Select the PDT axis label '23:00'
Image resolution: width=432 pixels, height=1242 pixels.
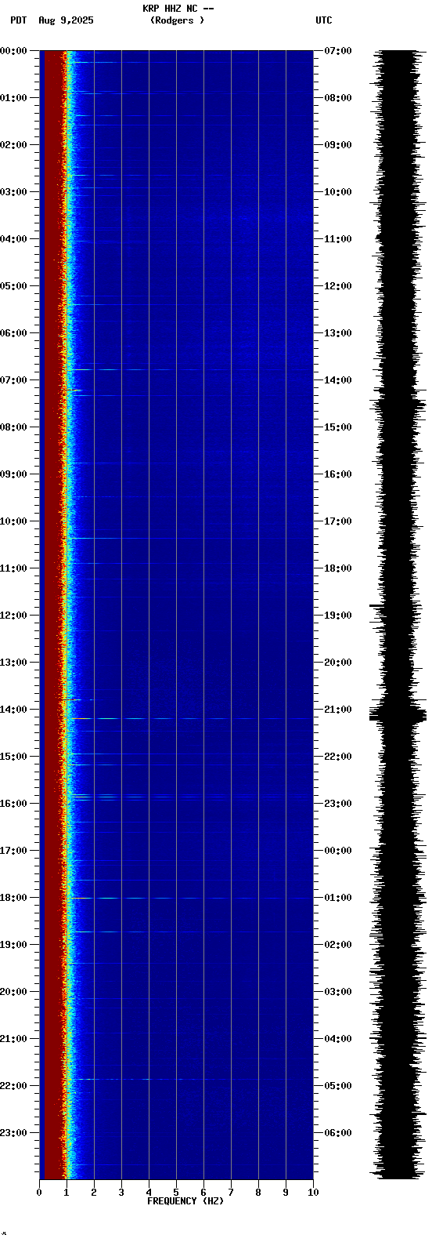tap(13, 1133)
